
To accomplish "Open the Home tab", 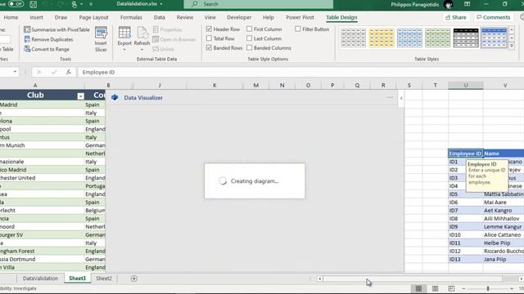I will 11,17.
